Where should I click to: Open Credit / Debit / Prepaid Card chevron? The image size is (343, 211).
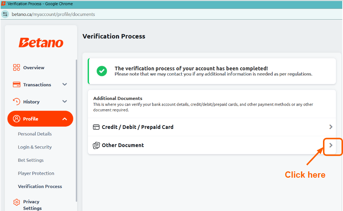(x=331, y=127)
